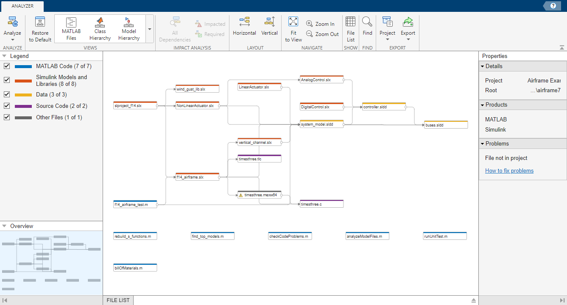Viewport: 567px width, 305px height.
Task: Select the ANALYZER ribbon tab
Action: [x=22, y=6]
